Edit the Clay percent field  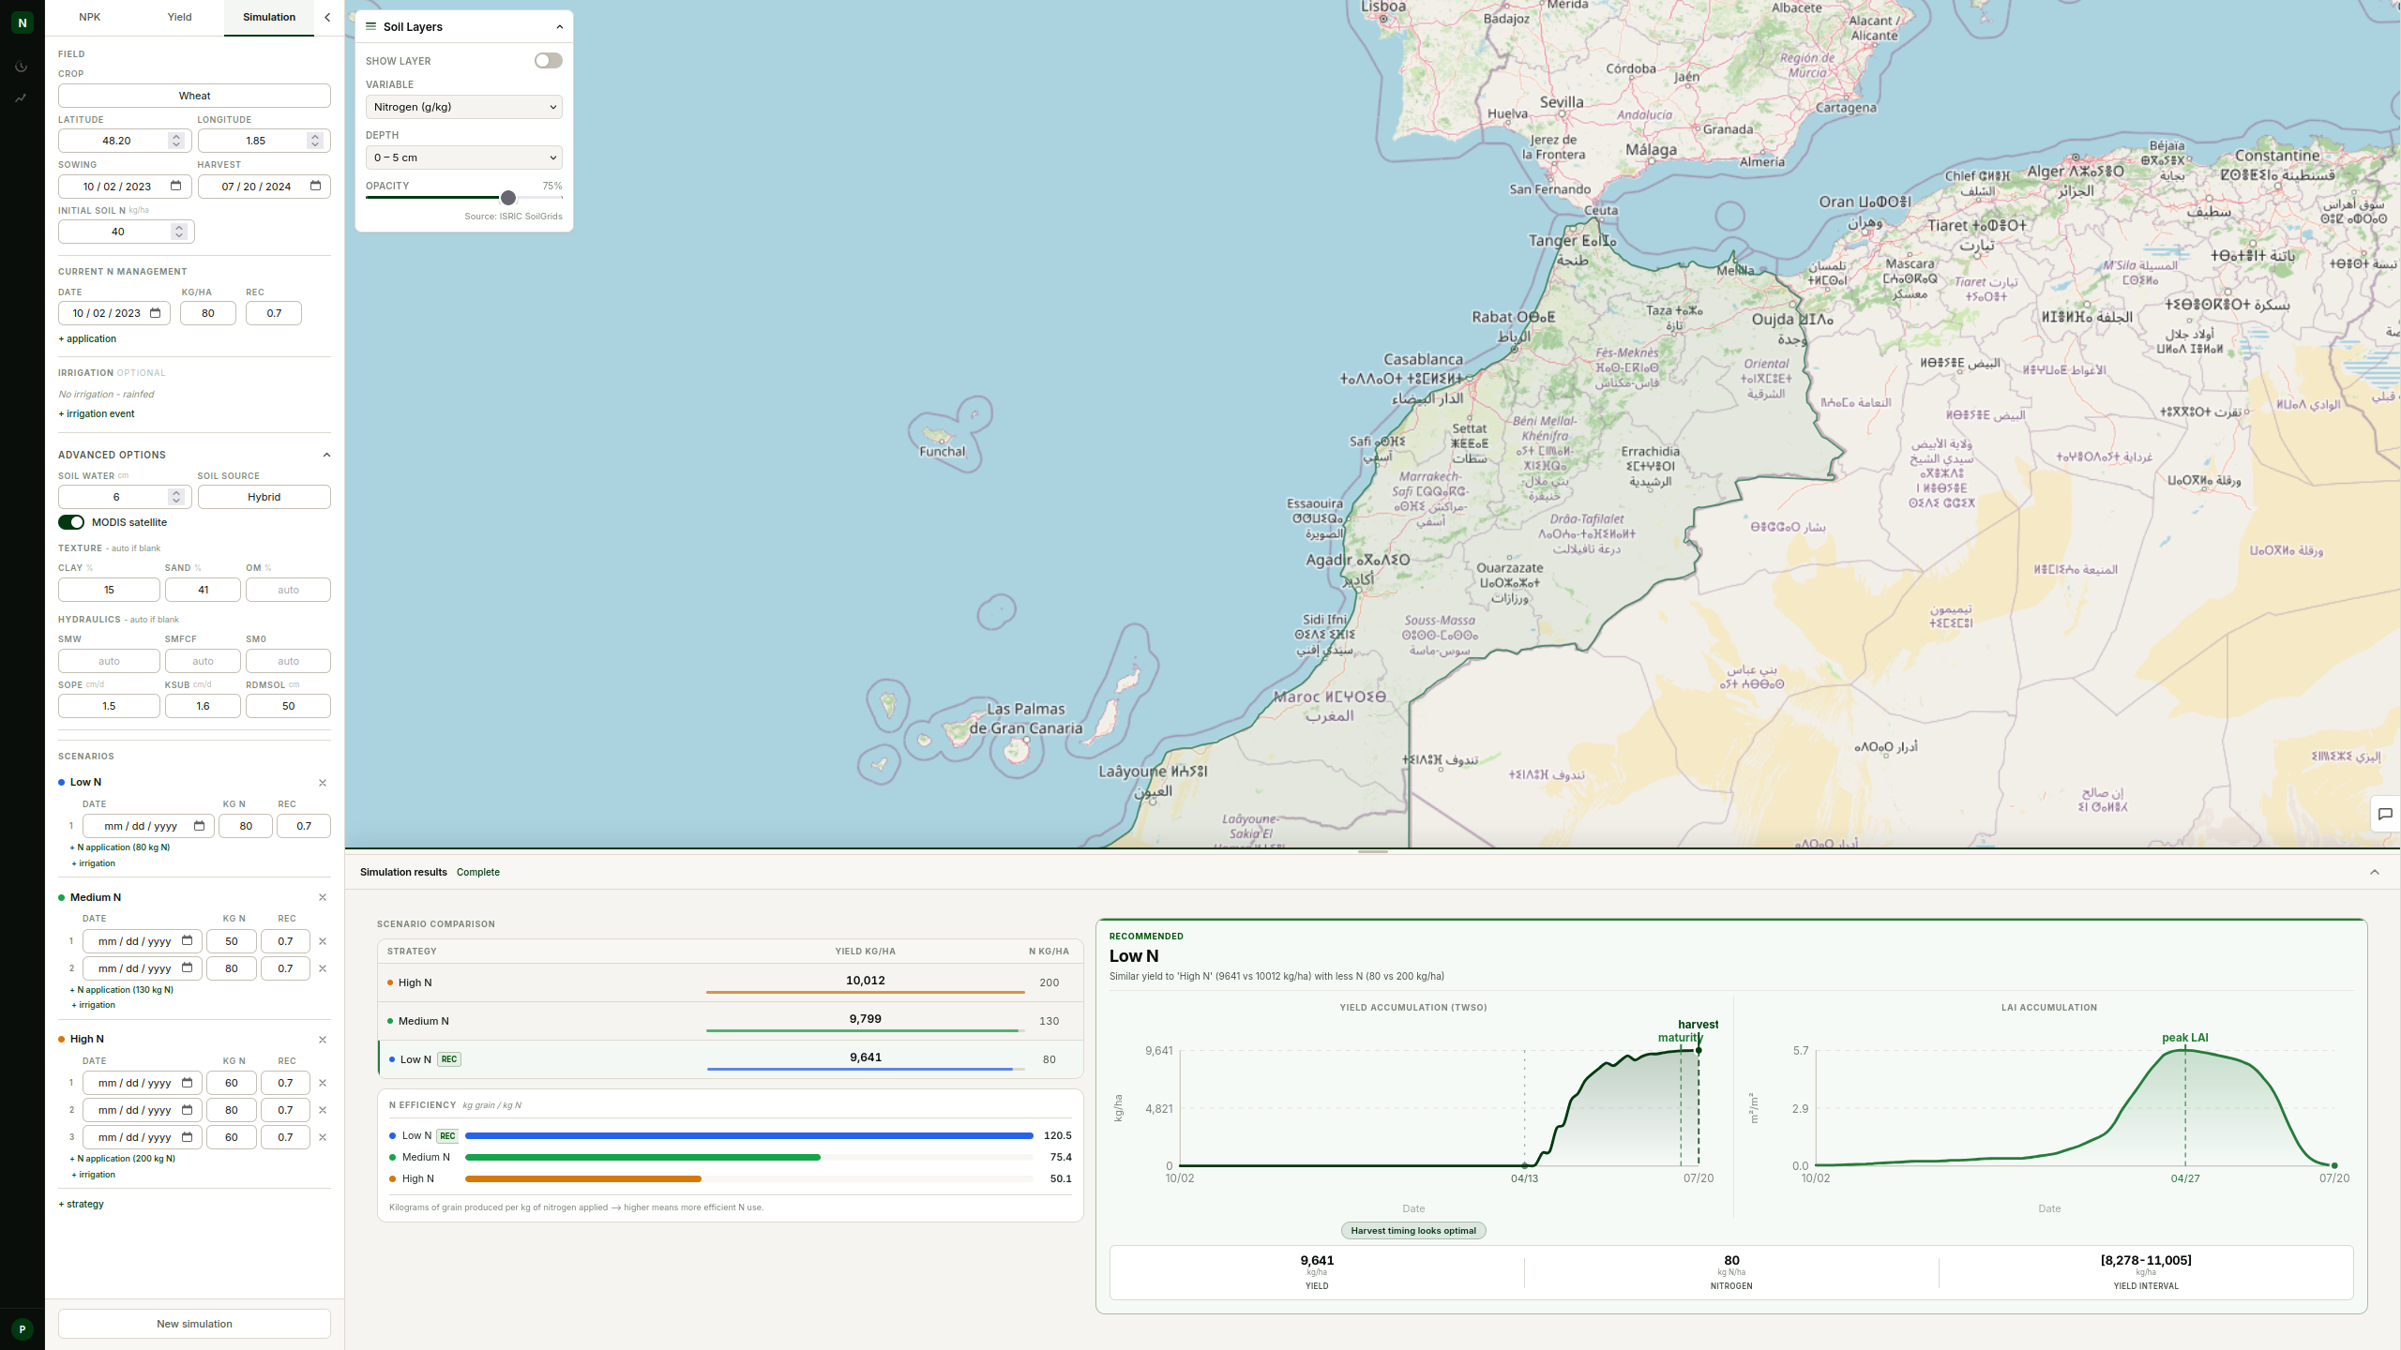point(109,590)
